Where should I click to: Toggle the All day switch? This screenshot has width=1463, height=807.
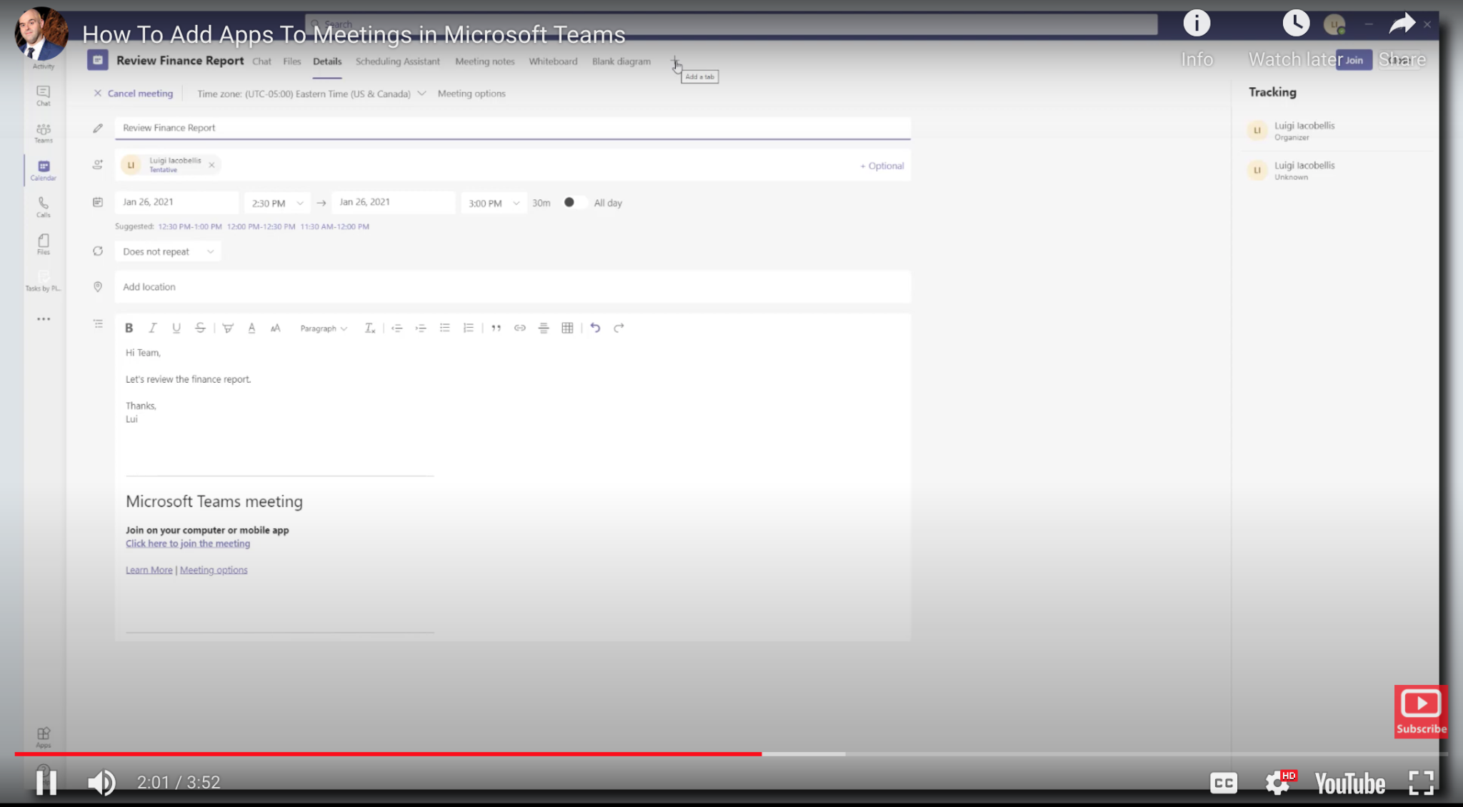575,203
